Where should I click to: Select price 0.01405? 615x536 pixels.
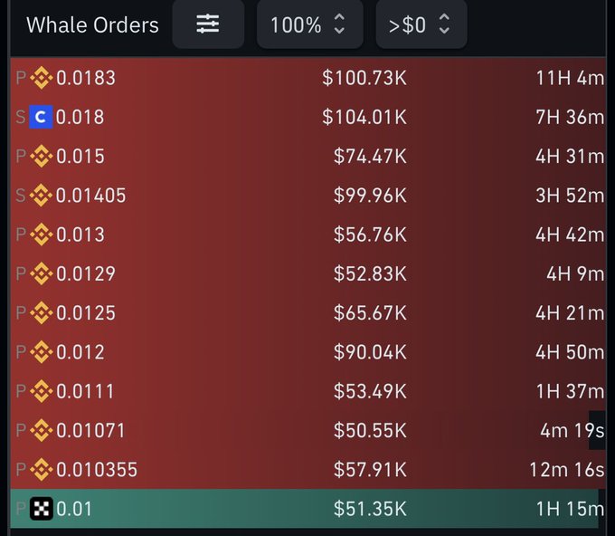pyautogui.click(x=91, y=196)
